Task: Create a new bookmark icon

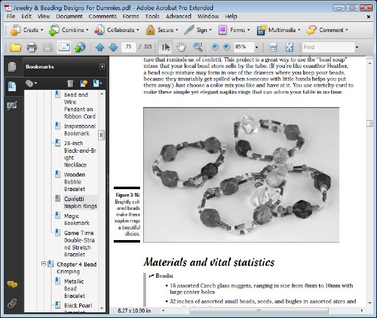Action: (84, 83)
